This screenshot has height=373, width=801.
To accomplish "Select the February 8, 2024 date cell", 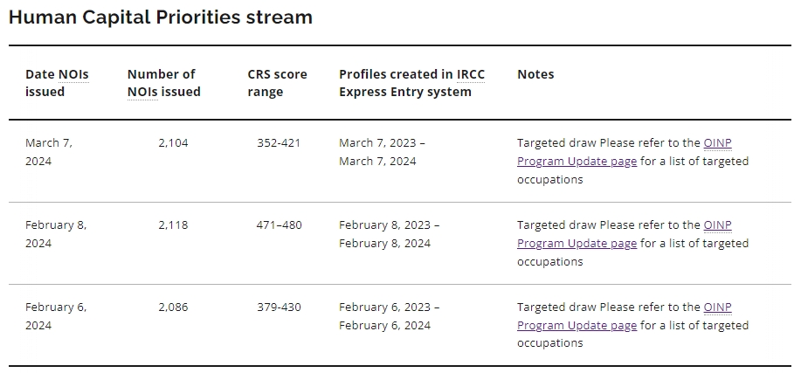I will pos(56,234).
